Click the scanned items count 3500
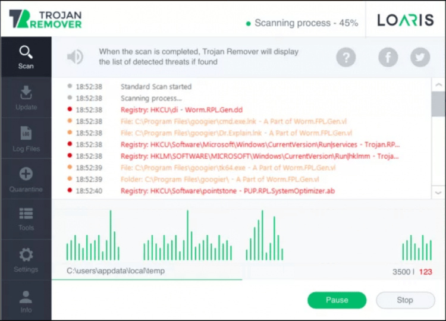The image size is (446, 321). point(401,272)
